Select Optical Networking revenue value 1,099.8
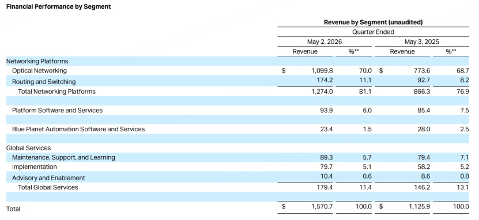Screen dimensions: 479x220 [x=322, y=71]
